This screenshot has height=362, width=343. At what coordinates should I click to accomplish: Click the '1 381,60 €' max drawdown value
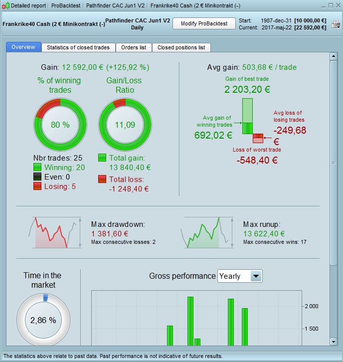point(110,234)
